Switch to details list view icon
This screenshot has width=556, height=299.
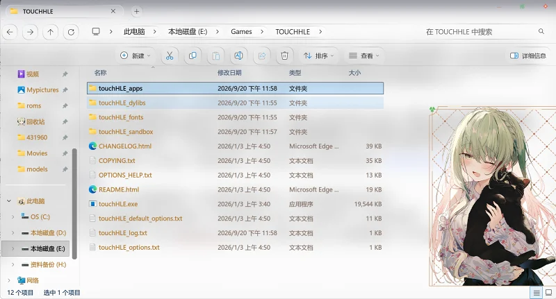[537, 293]
